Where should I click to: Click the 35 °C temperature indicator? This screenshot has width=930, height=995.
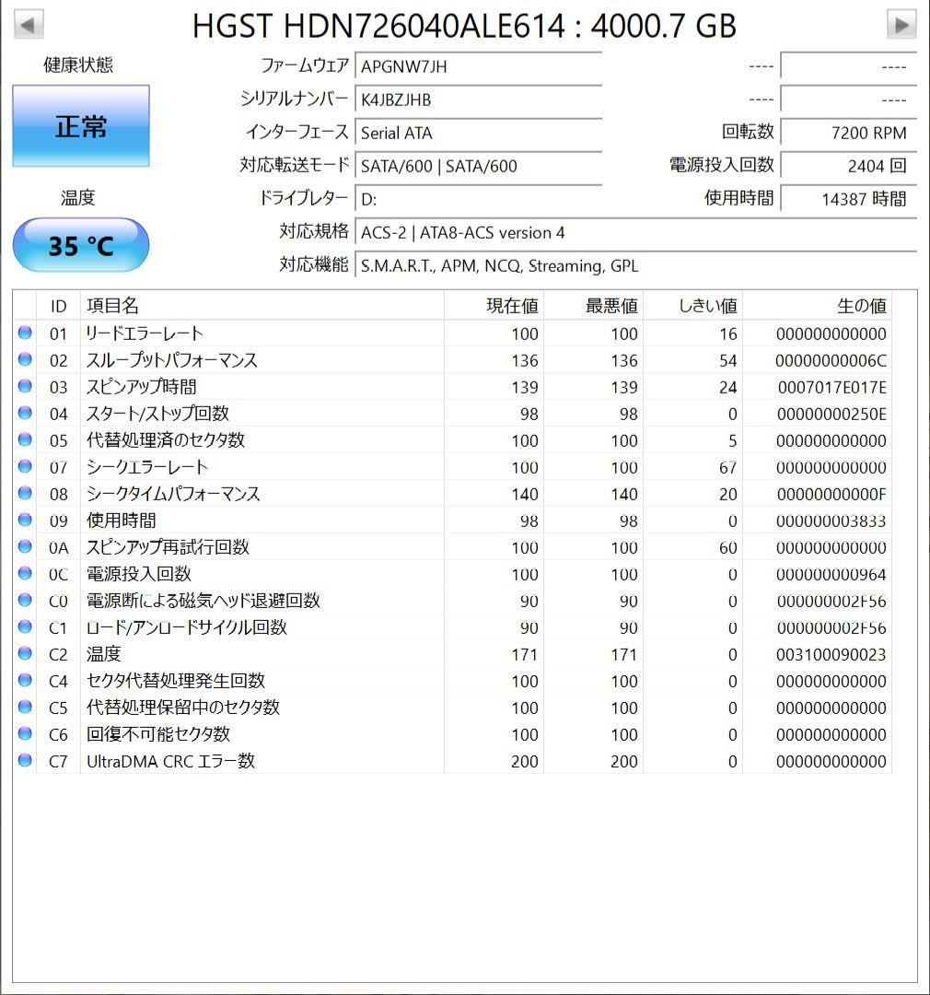tap(80, 244)
